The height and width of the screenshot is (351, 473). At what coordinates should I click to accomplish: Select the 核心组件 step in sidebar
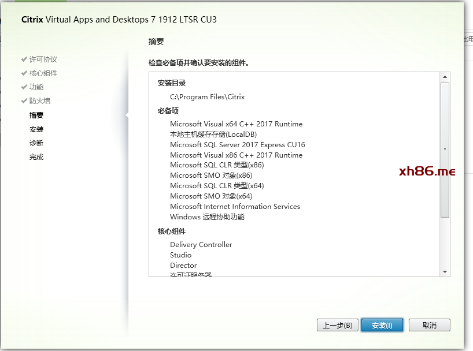[x=43, y=73]
